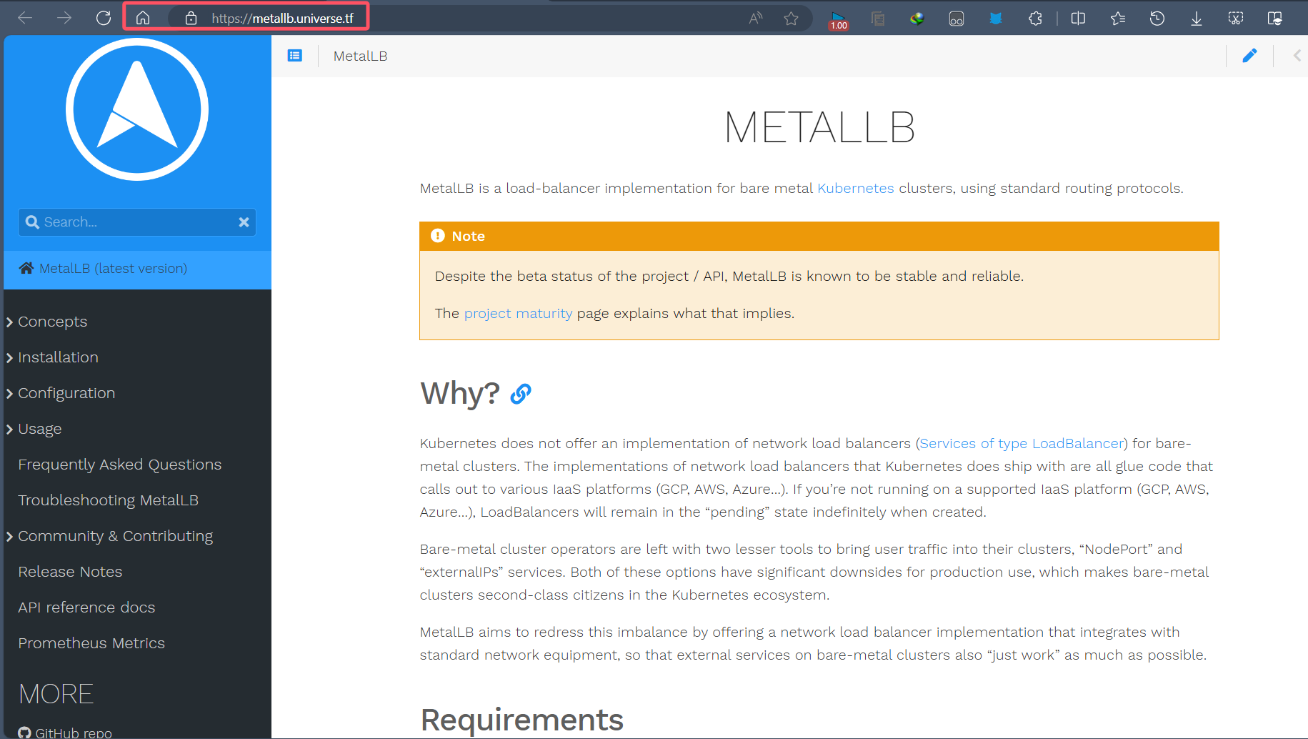Screen dimensions: 1308x739
Task: Add this page to favorites
Action: pyautogui.click(x=791, y=19)
